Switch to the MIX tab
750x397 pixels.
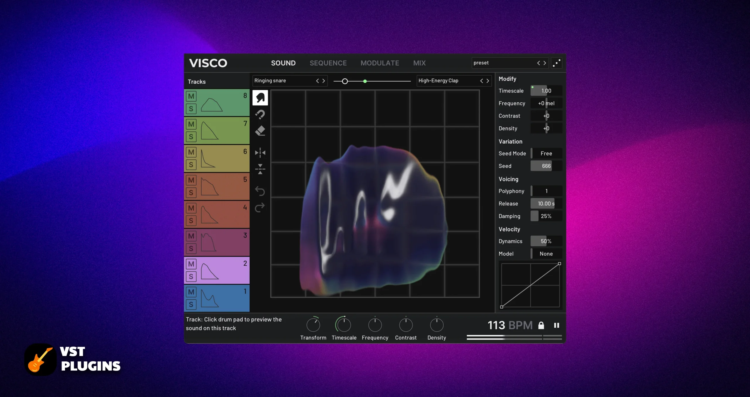[419, 63]
